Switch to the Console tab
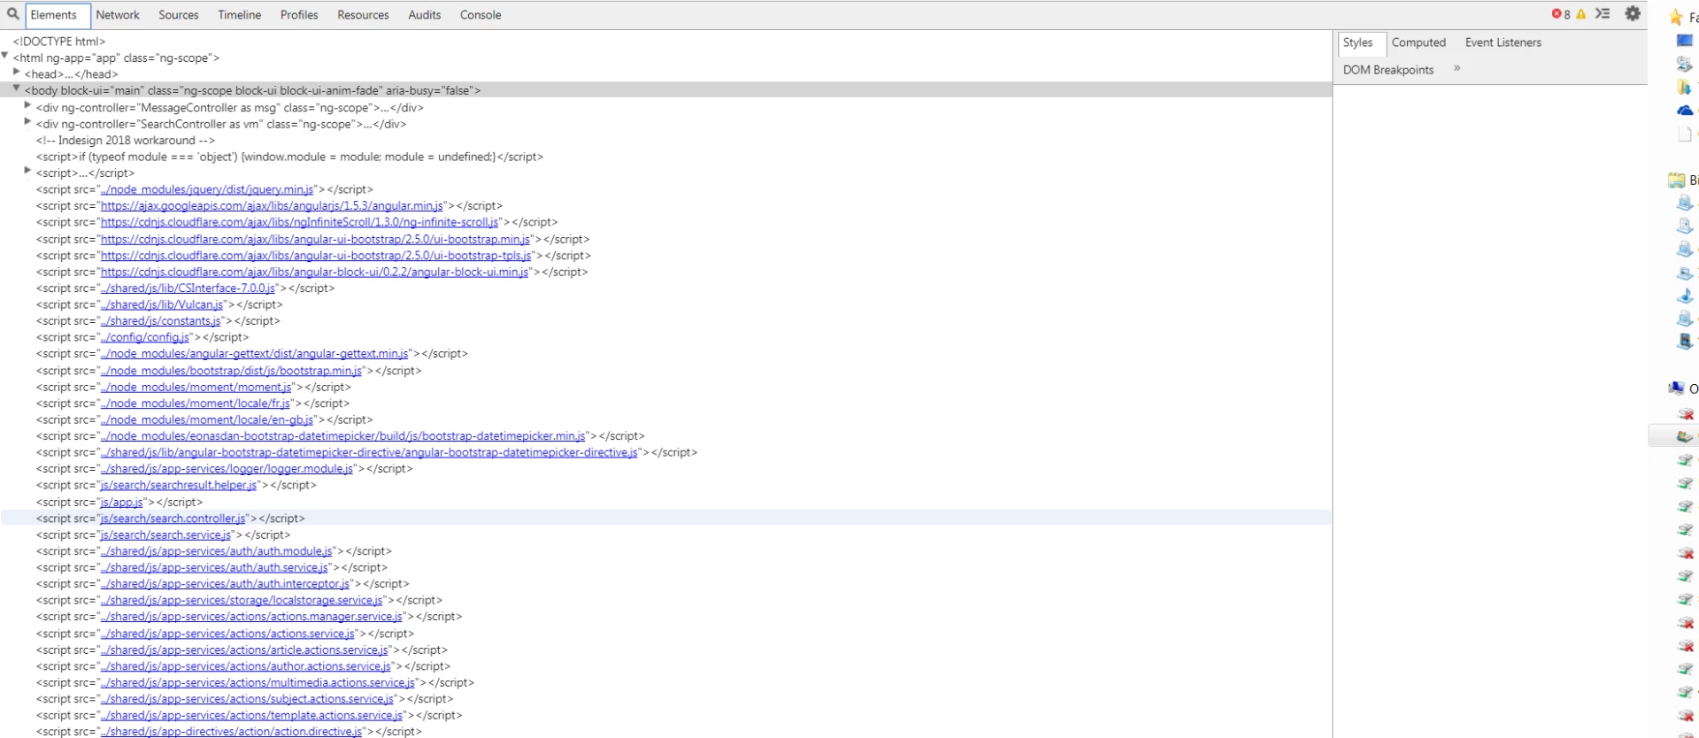Screen dimensions: 1699x738 pyautogui.click(x=480, y=15)
